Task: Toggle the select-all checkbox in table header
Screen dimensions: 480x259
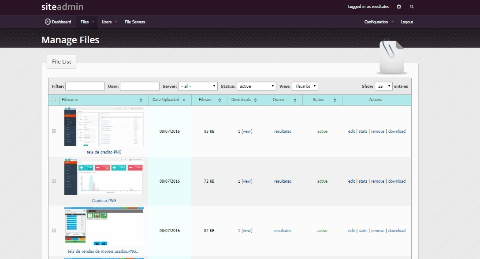Action: [x=54, y=100]
